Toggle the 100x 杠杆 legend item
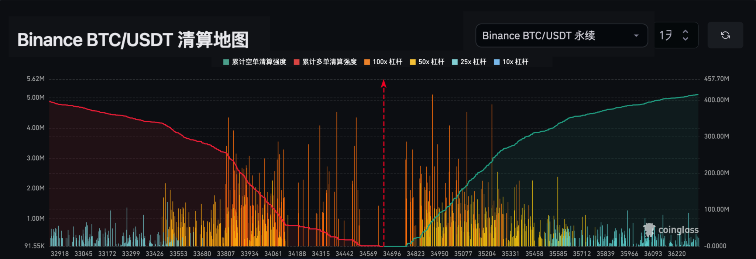The image size is (756, 259). point(383,62)
